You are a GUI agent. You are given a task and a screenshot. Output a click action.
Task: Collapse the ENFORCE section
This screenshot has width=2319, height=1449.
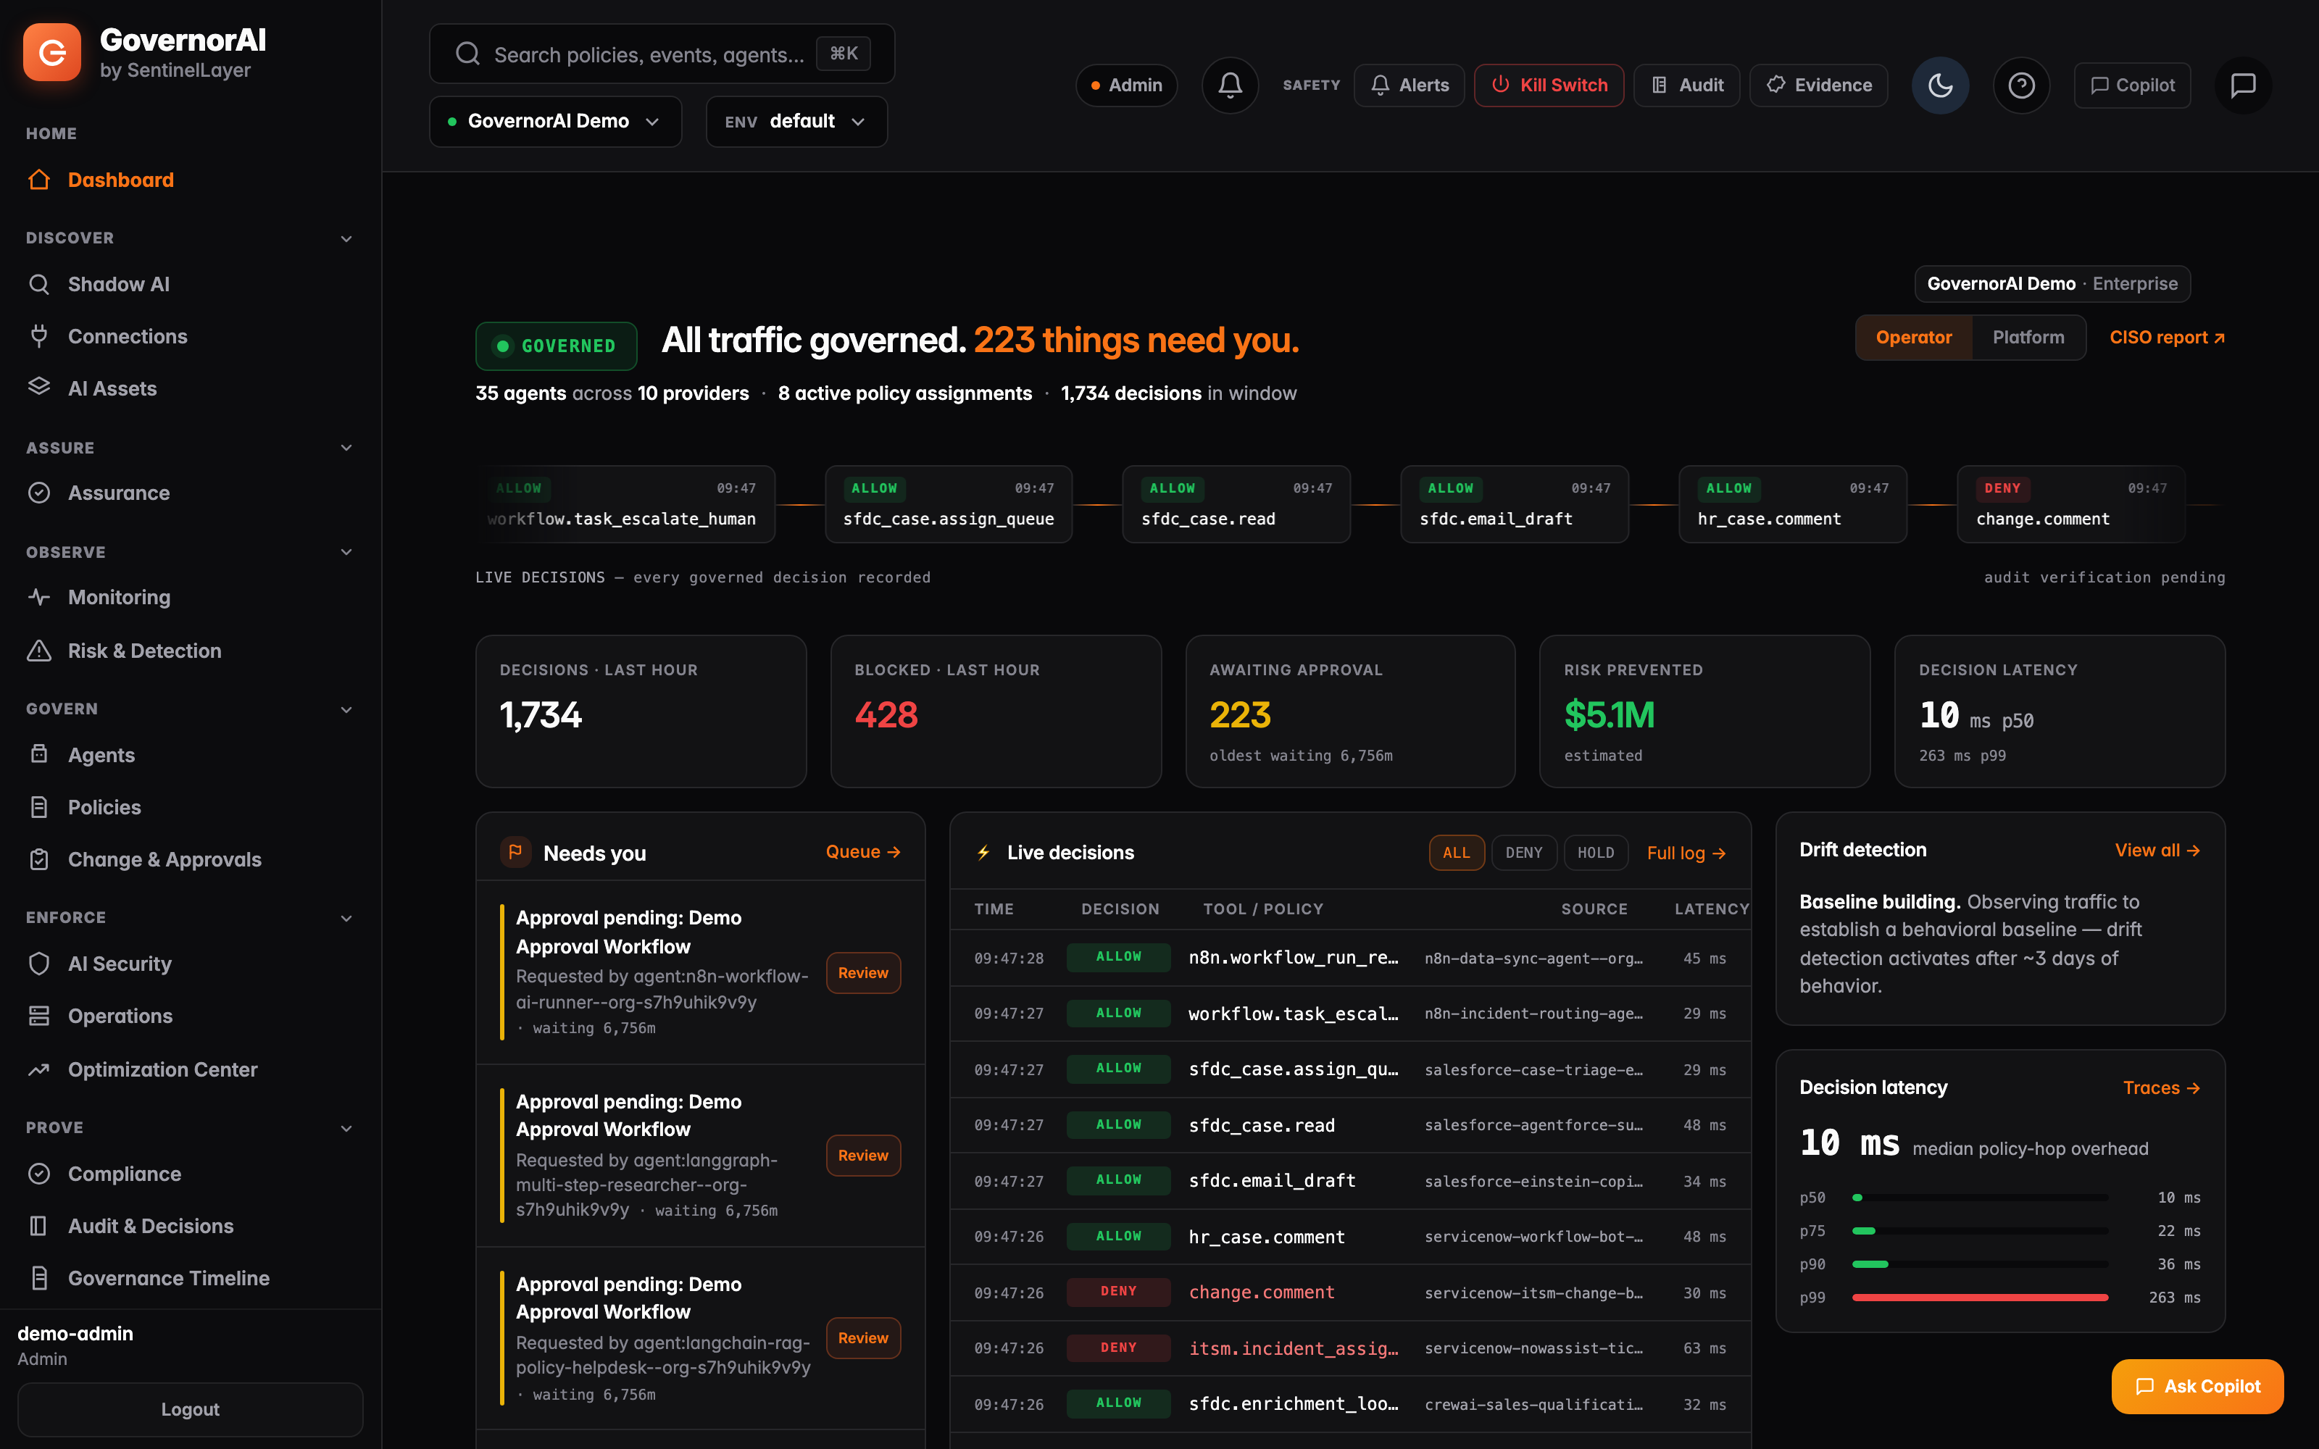point(347,918)
